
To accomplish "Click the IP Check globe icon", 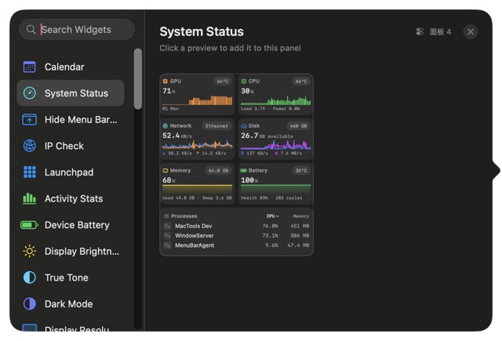I will point(30,146).
